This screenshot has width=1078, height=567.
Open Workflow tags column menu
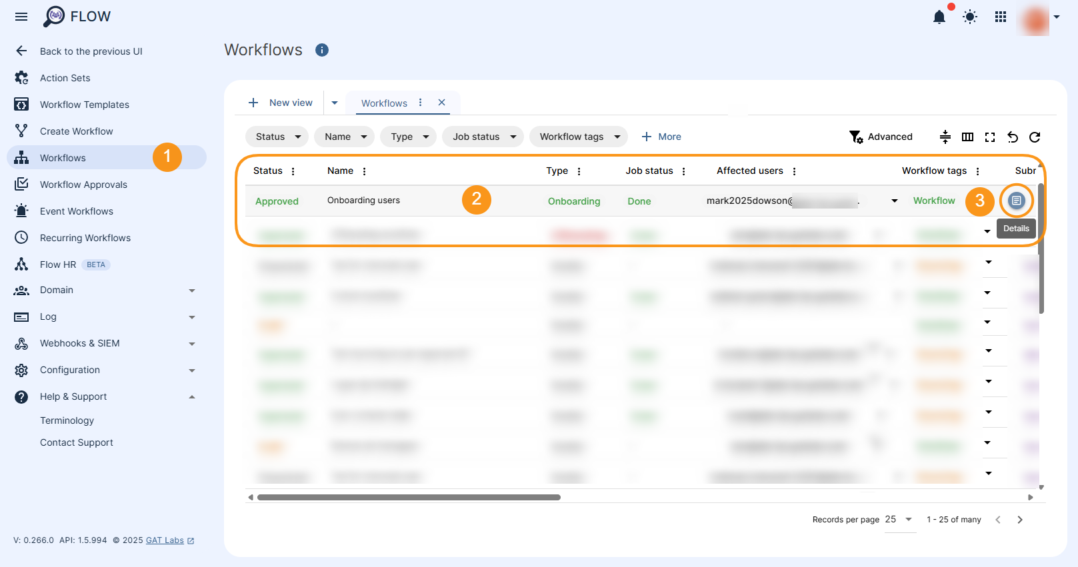click(x=977, y=171)
